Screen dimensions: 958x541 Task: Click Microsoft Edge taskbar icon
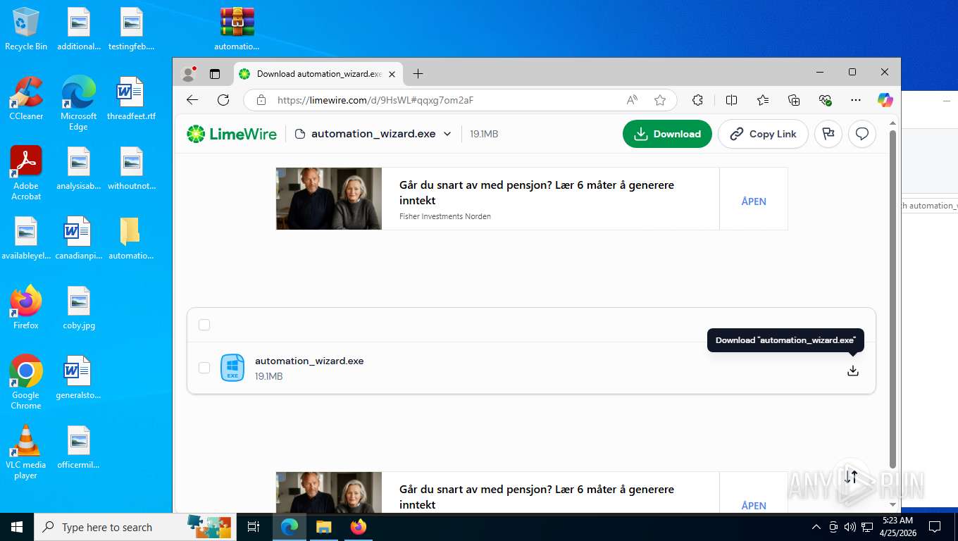point(289,527)
